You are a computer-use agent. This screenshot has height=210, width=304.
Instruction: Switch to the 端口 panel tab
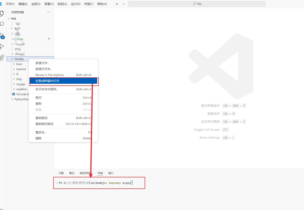tap(111, 173)
